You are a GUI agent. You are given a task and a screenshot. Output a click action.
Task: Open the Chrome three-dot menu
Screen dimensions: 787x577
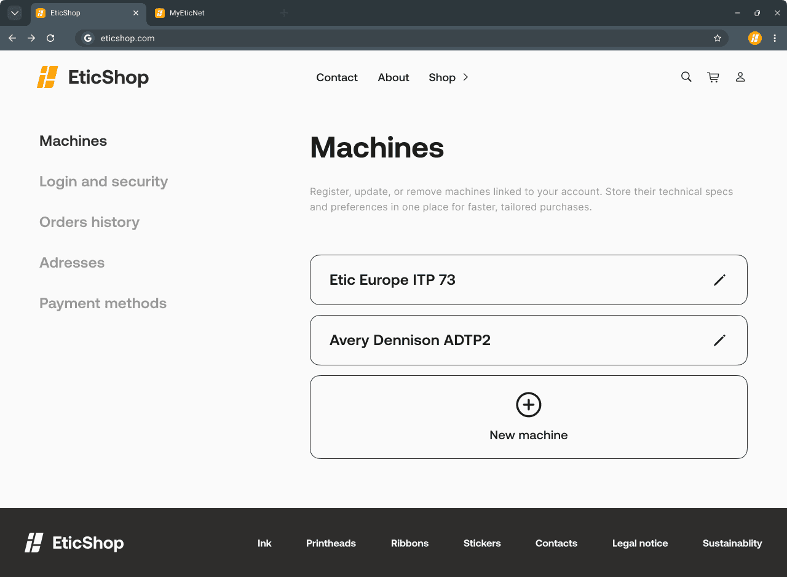point(775,38)
